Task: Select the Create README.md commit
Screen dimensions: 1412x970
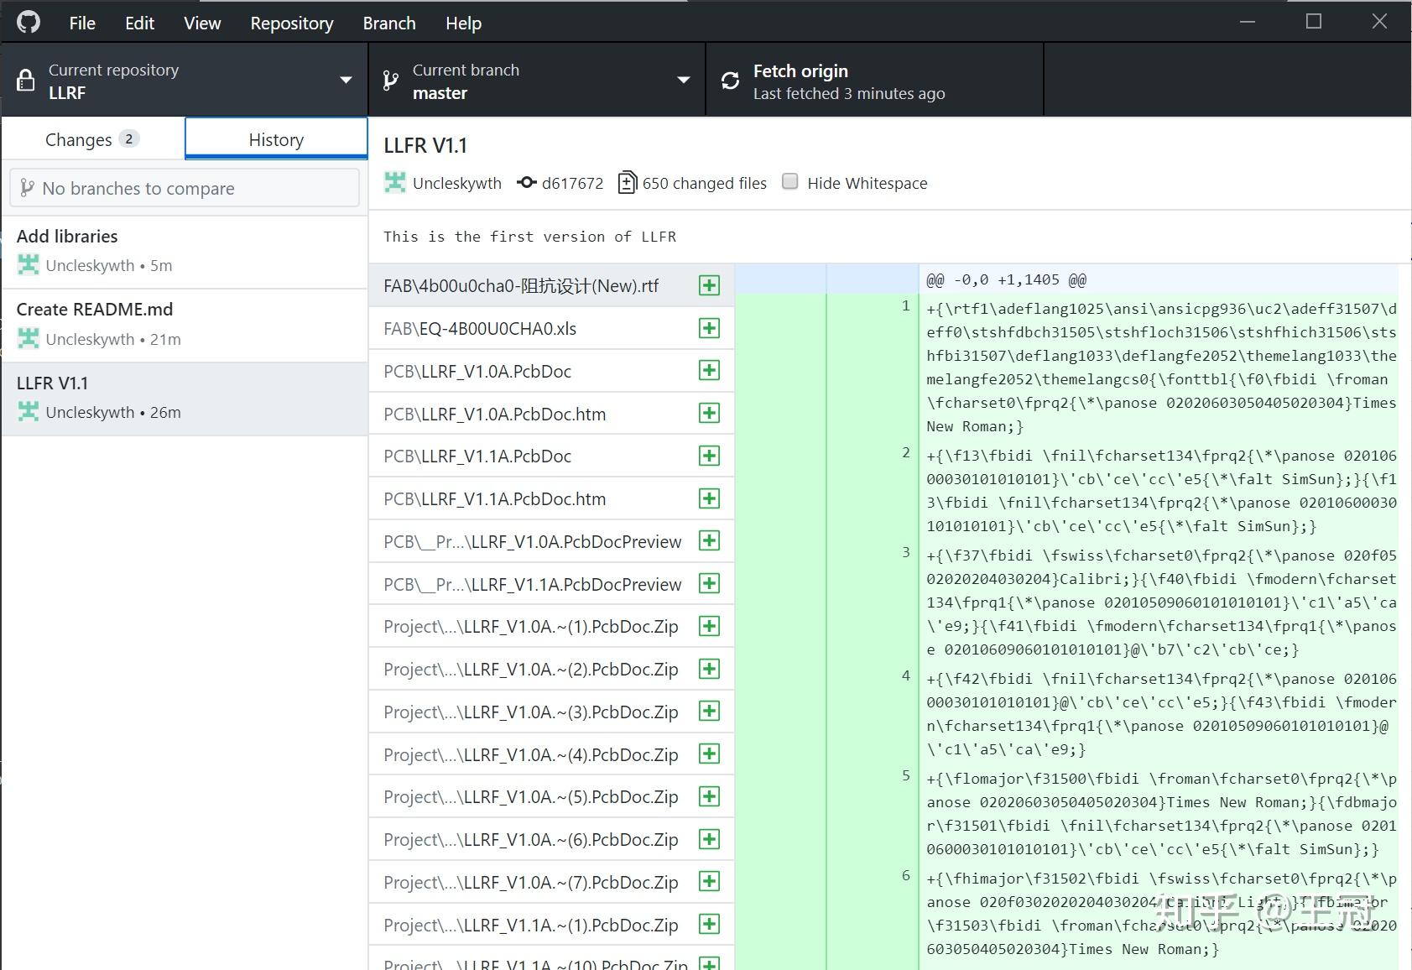Action: click(184, 324)
